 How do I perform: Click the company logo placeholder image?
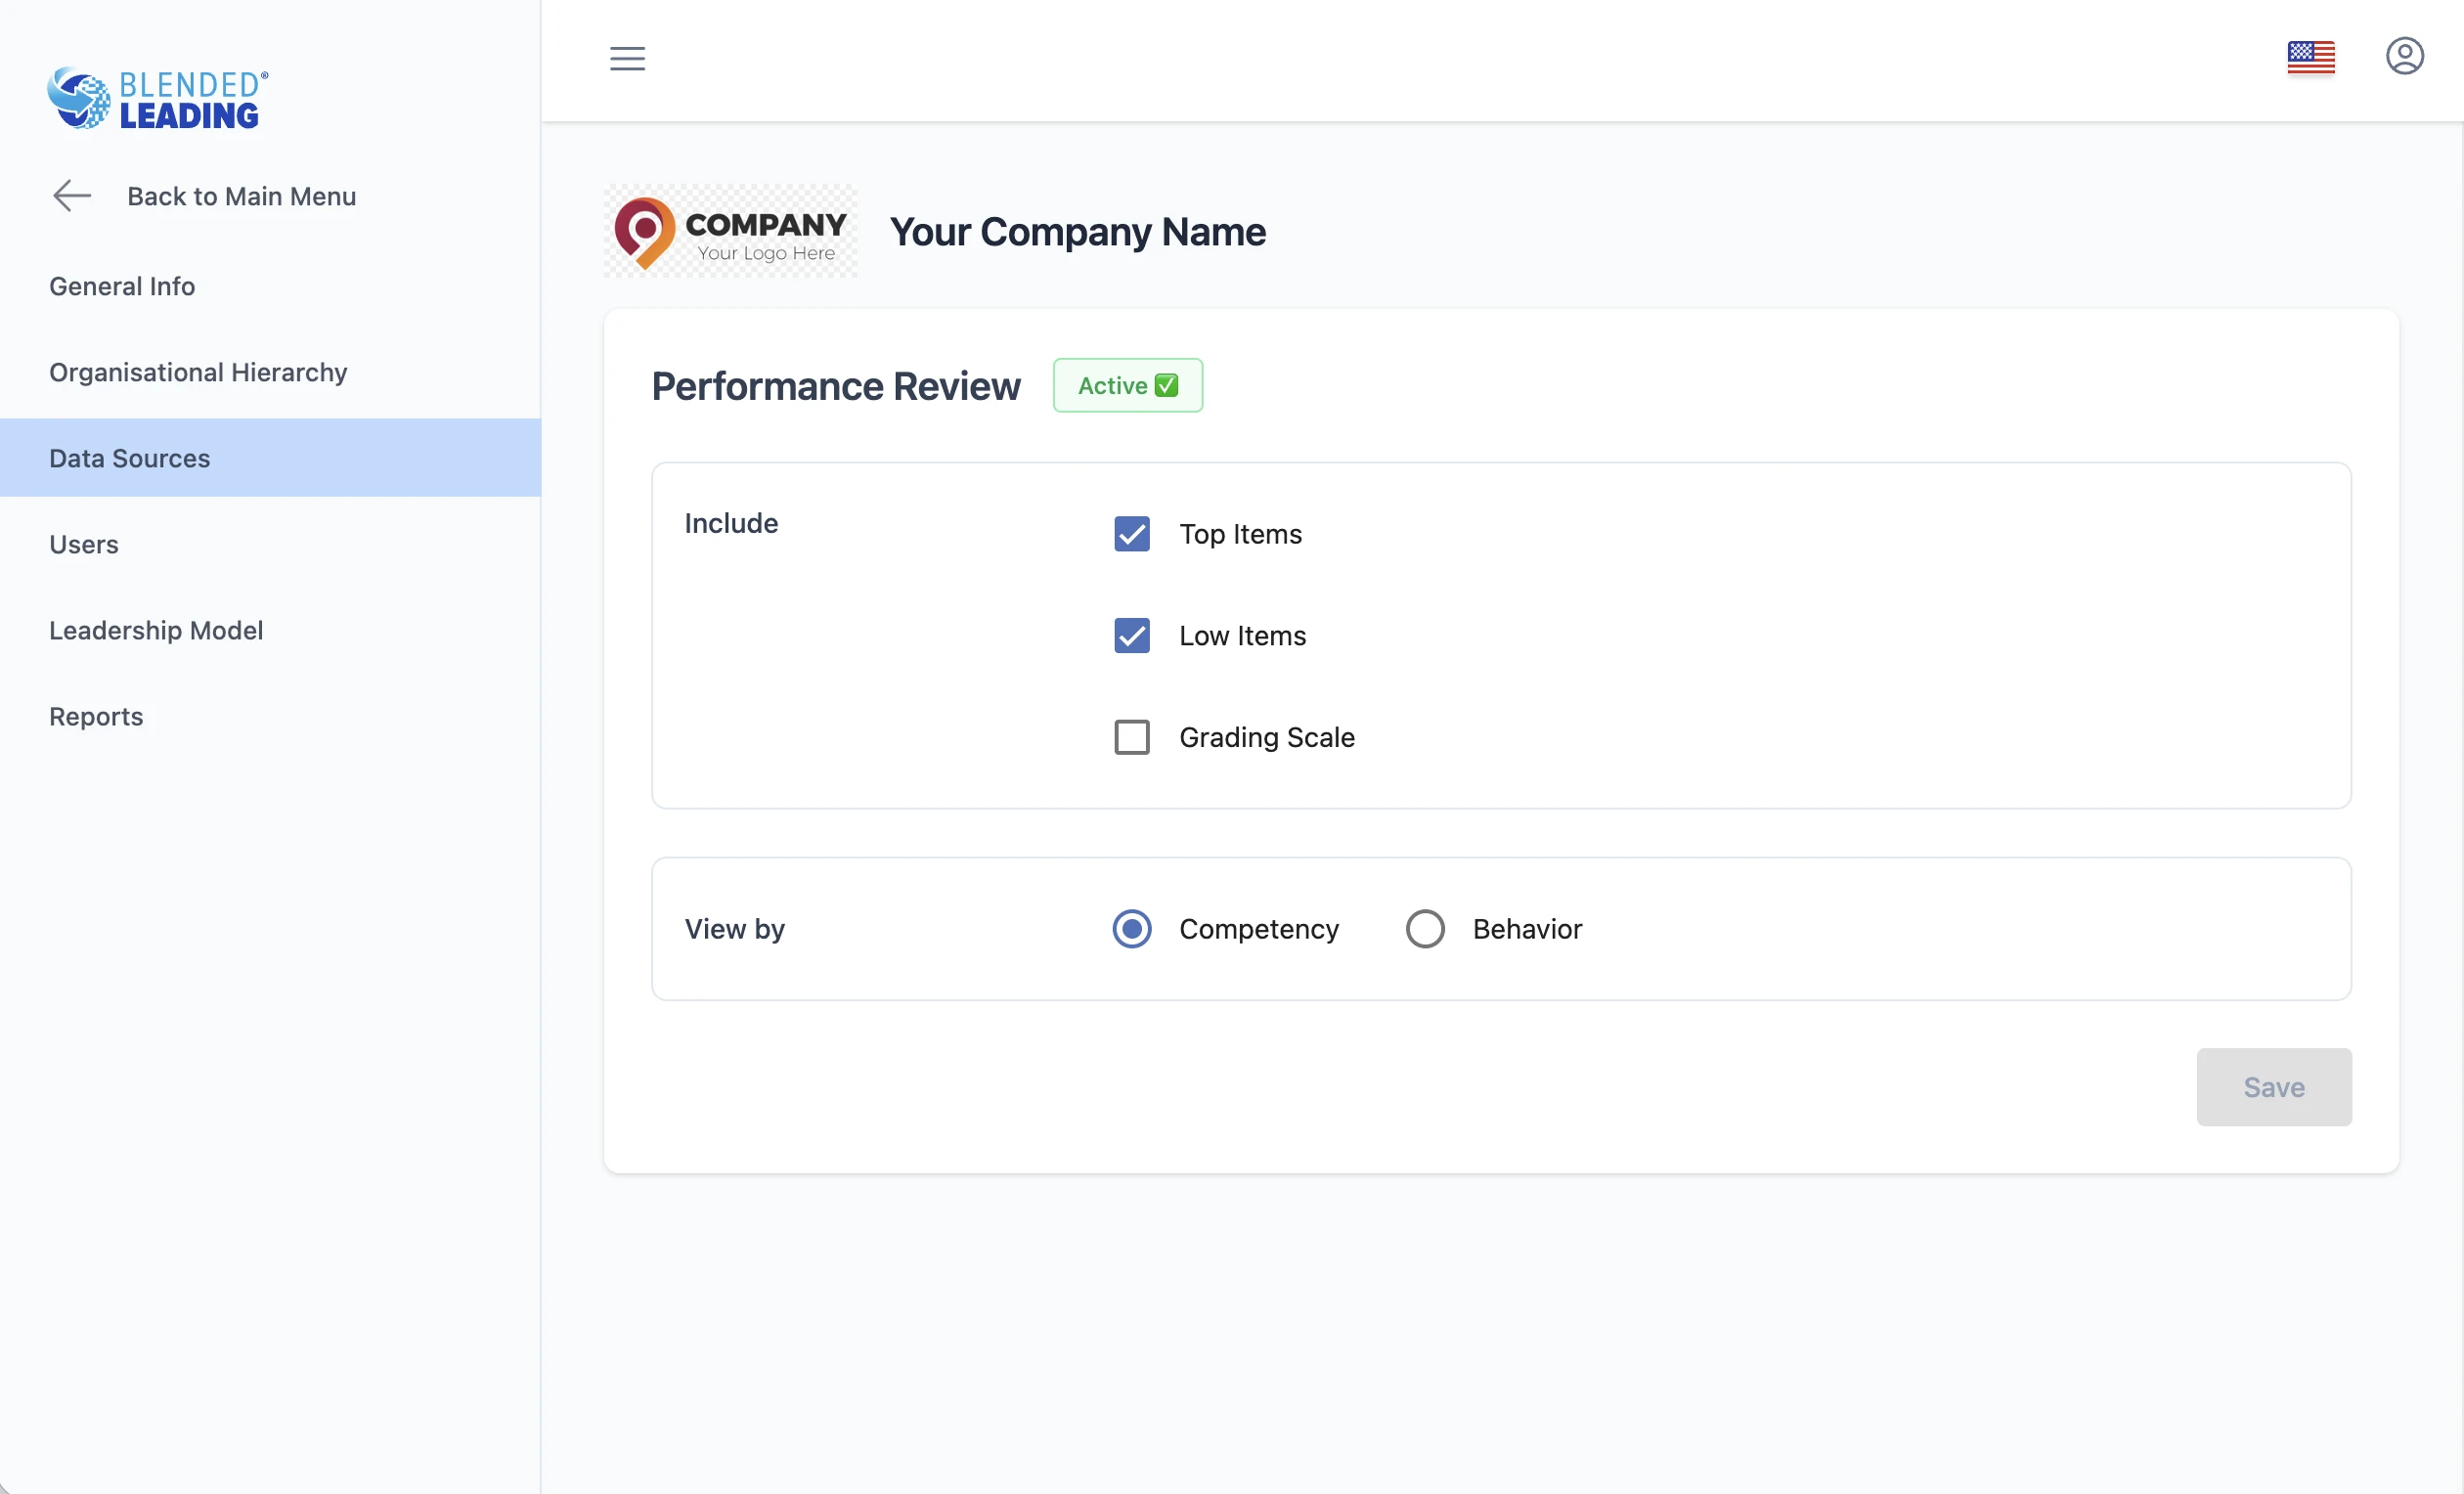click(730, 232)
